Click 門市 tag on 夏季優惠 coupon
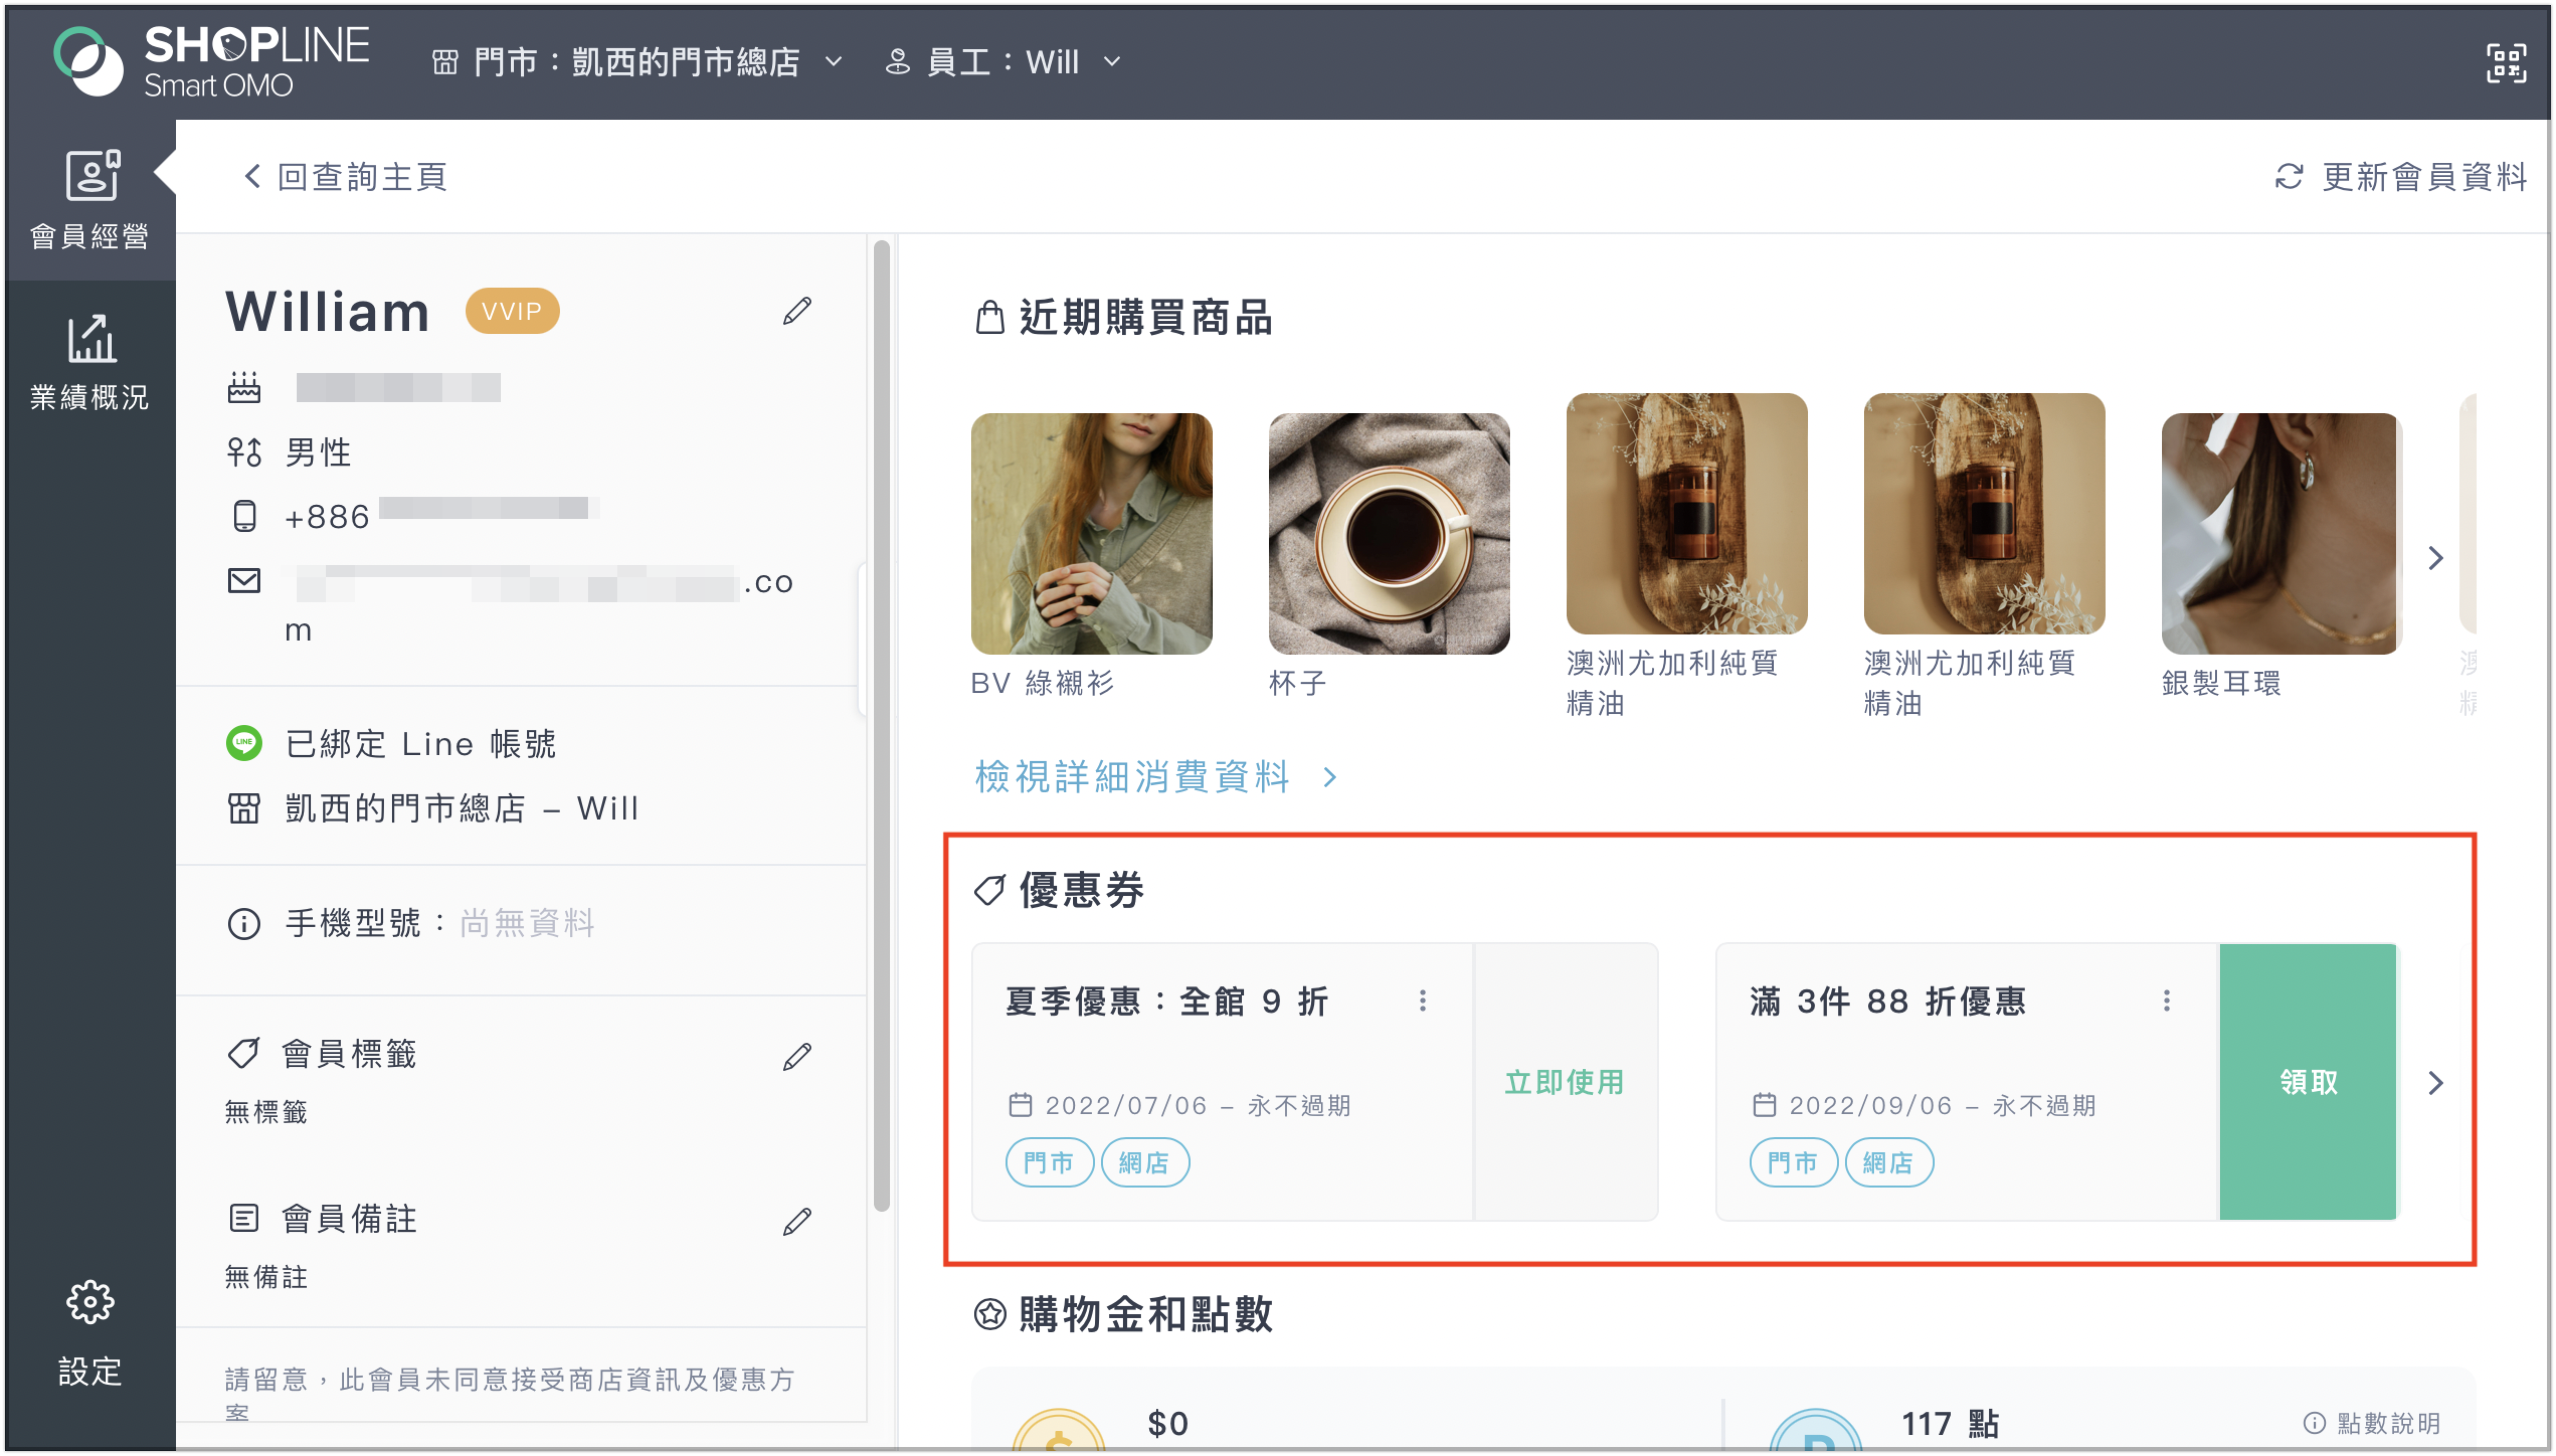The width and height of the screenshot is (2556, 1456). 1048,1163
